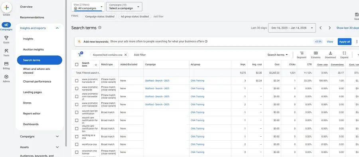Open When and where ads showed
The height and width of the screenshot is (157, 359).
tap(37, 71)
